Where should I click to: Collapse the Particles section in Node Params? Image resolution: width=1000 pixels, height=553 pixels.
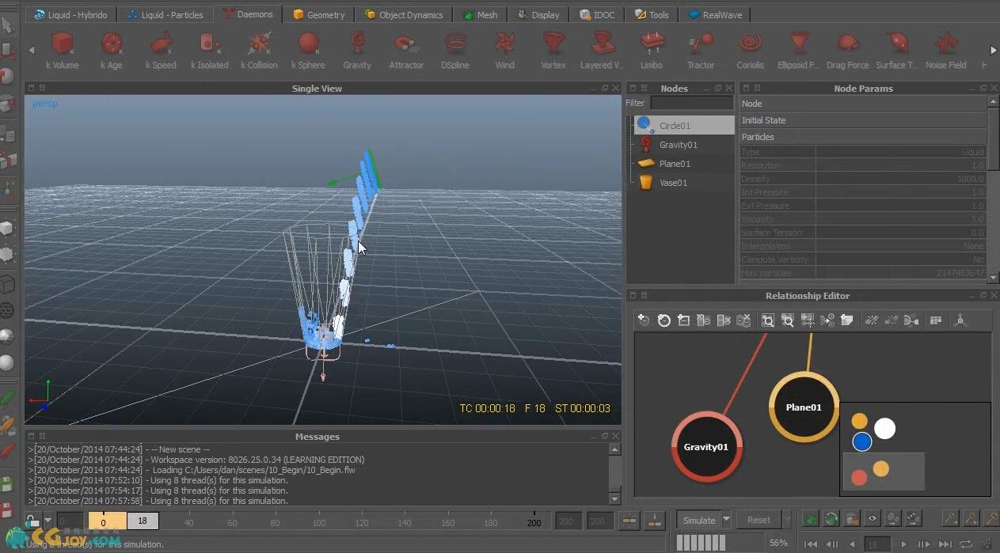(x=863, y=137)
